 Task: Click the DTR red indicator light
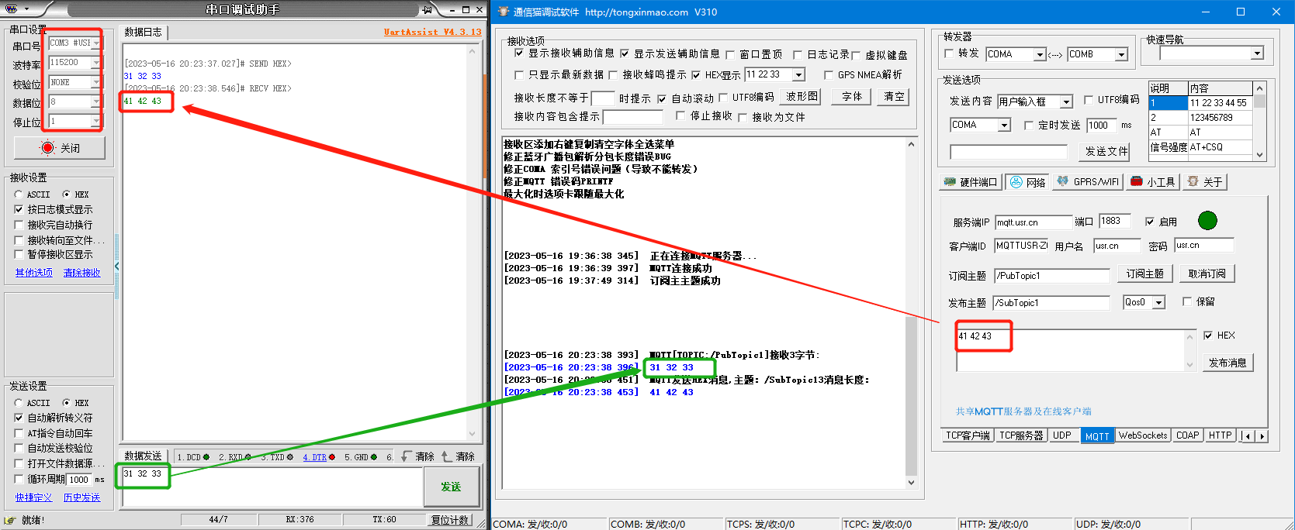332,457
